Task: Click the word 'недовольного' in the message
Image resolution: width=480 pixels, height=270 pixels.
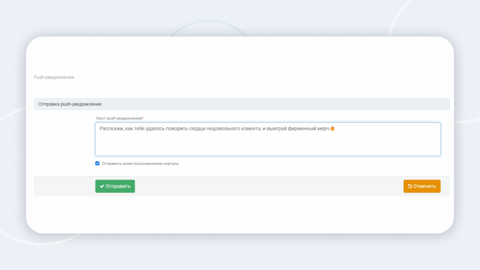Action: 221,129
